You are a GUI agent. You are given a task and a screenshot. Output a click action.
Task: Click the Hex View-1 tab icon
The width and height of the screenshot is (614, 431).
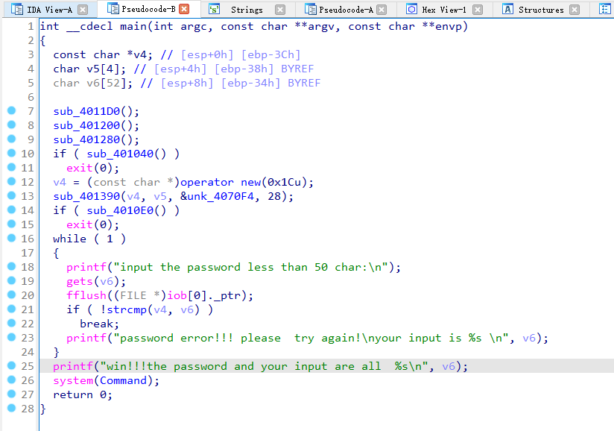411,10
